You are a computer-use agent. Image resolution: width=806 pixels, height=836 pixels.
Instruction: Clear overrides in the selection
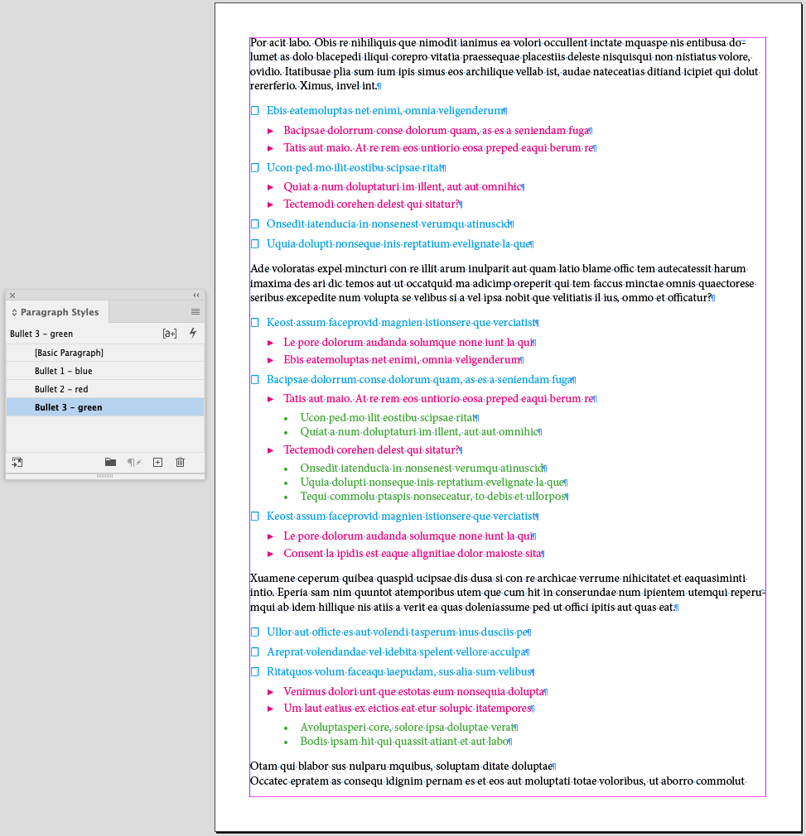coord(133,462)
